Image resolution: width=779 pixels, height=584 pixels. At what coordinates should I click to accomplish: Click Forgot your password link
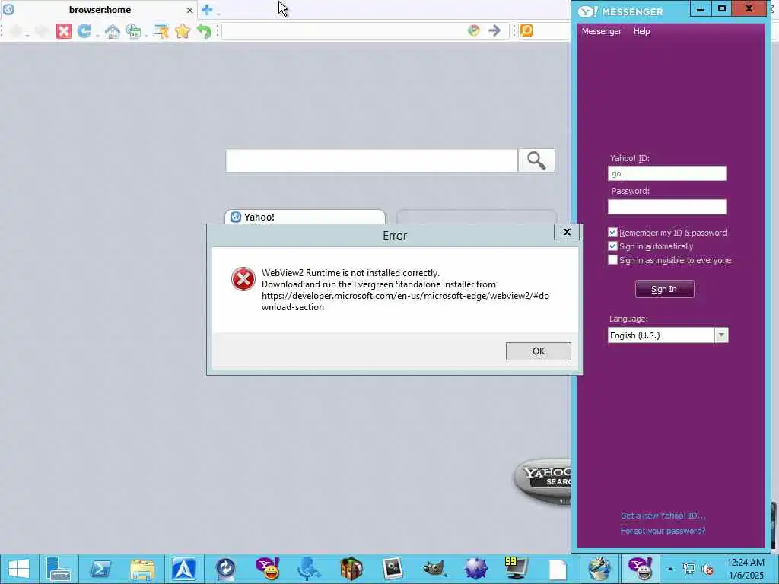click(x=663, y=531)
